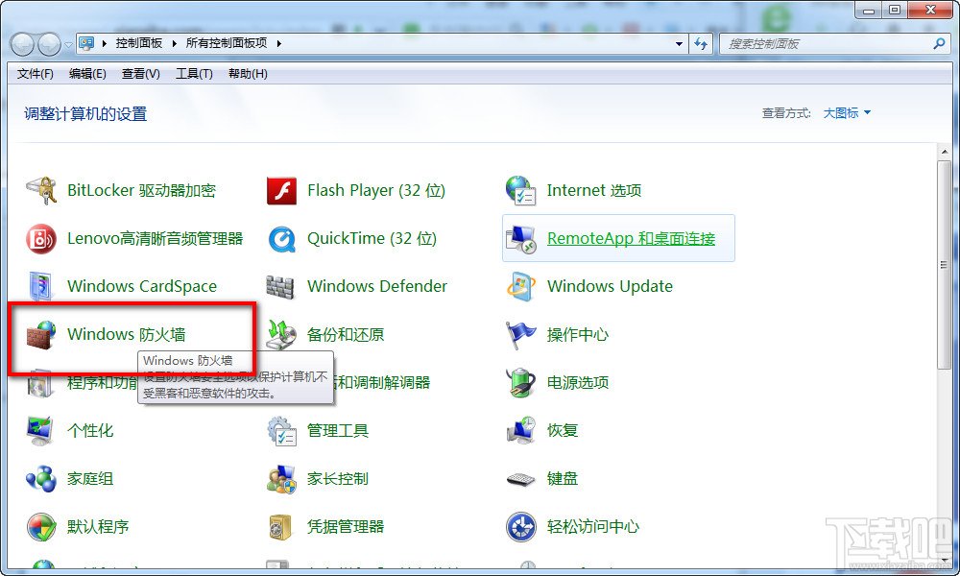Open the Windows Defender text link

pyautogui.click(x=377, y=286)
